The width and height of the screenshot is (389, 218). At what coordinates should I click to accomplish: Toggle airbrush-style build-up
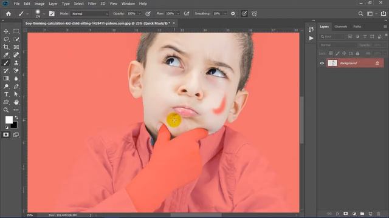(187, 13)
